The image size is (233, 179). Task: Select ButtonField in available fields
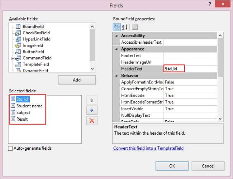(x=33, y=52)
